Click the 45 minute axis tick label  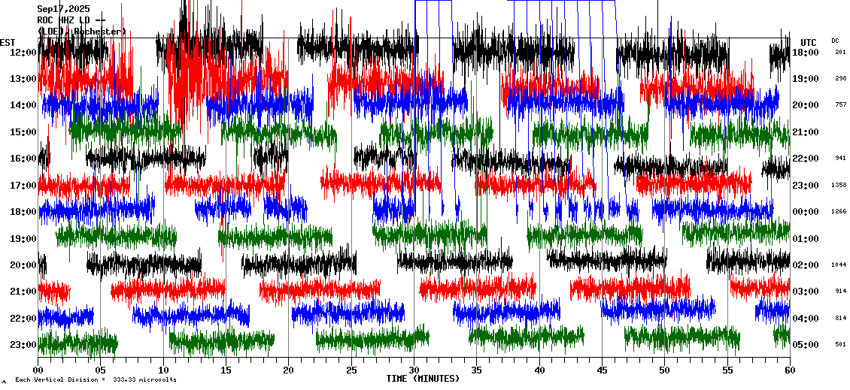pyautogui.click(x=602, y=370)
